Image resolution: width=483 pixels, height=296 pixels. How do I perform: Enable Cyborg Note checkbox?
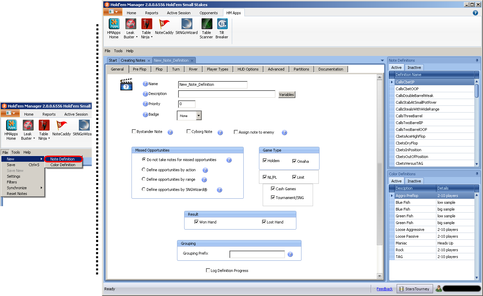(x=189, y=131)
